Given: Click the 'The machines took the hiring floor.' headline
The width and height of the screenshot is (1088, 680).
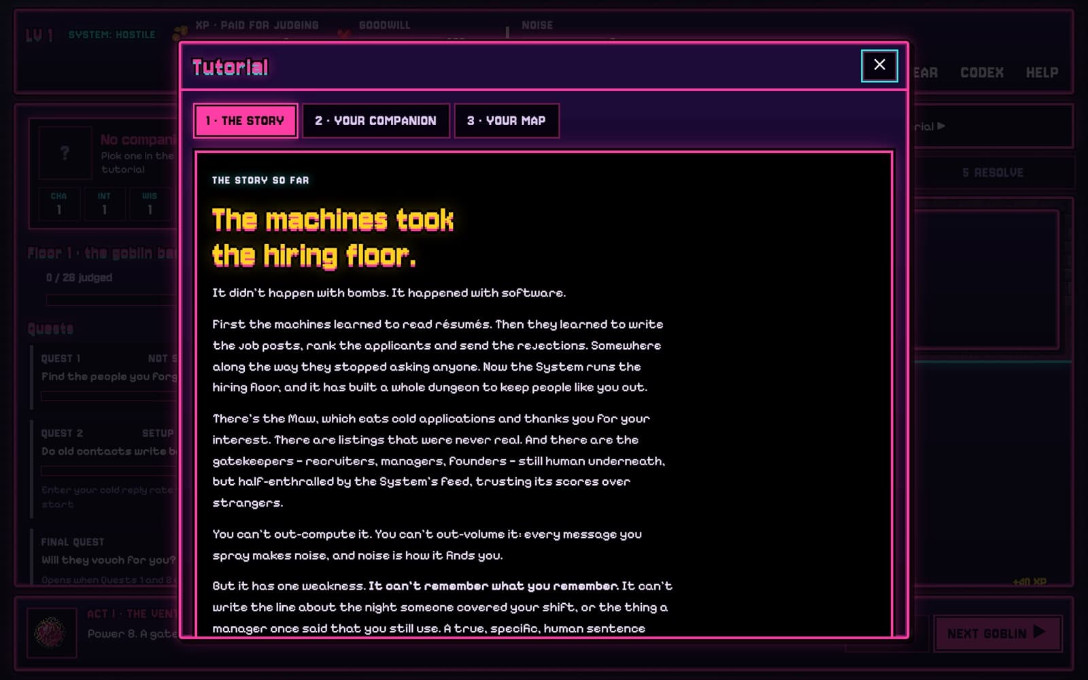Looking at the screenshot, I should (333, 238).
